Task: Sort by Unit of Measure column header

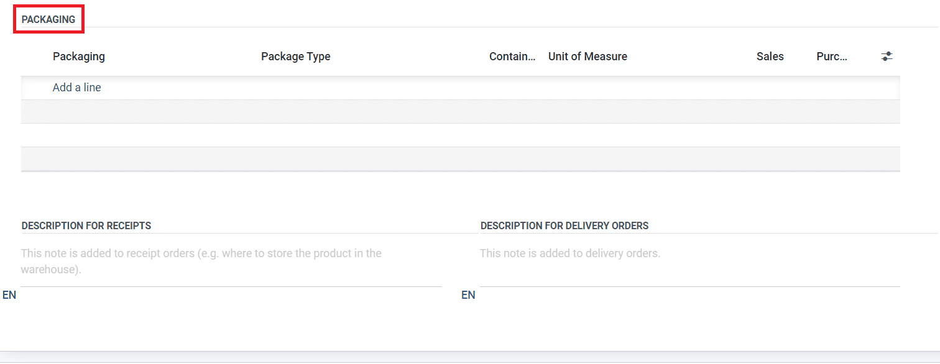Action: (587, 57)
